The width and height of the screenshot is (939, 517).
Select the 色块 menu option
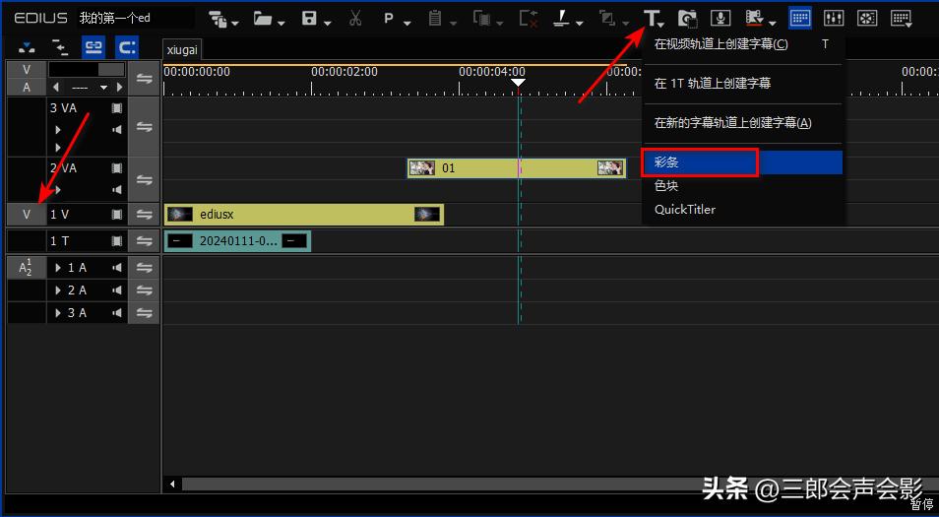pyautogui.click(x=666, y=186)
